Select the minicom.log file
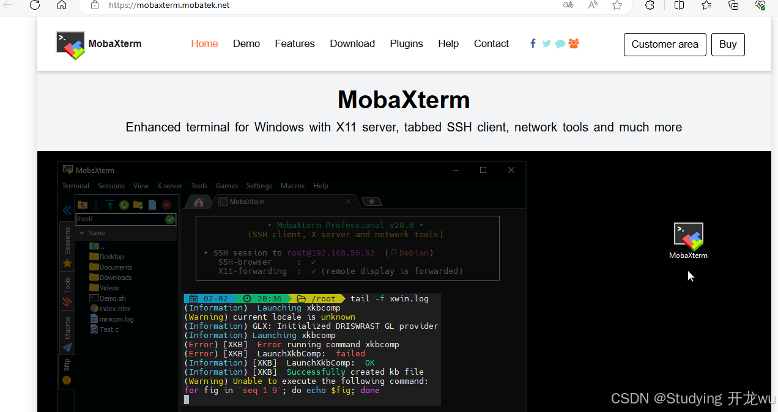 (111, 319)
